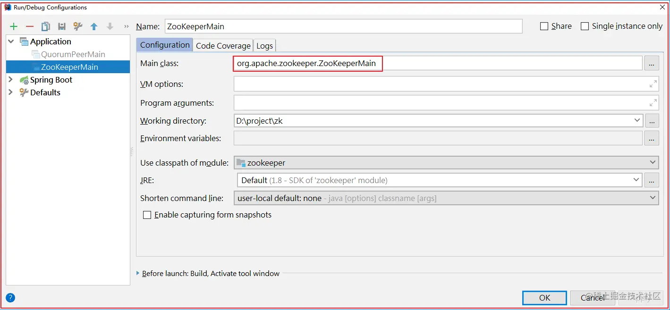Open Shorten command line dropdown
This screenshot has height=310, width=670.
point(653,197)
